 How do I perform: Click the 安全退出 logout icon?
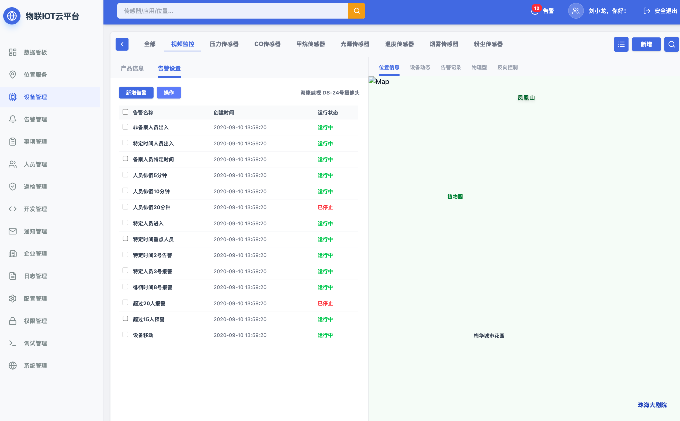click(647, 11)
